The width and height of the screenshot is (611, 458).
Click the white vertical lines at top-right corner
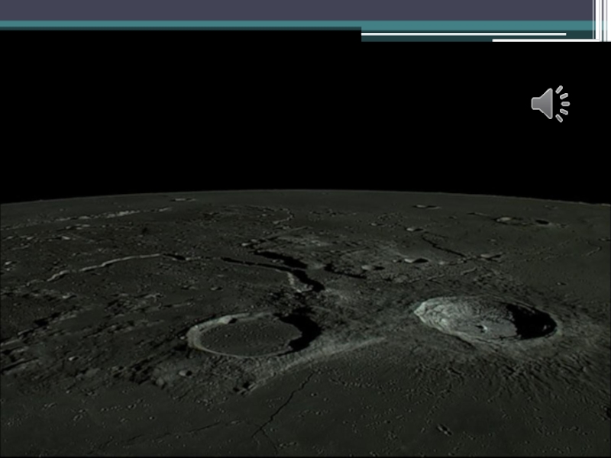[x=600, y=19]
